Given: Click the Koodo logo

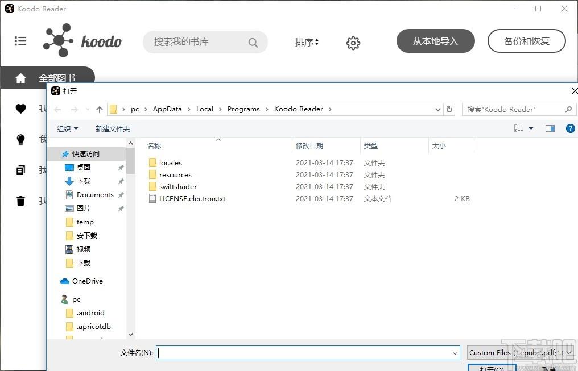Looking at the screenshot, I should pos(82,40).
